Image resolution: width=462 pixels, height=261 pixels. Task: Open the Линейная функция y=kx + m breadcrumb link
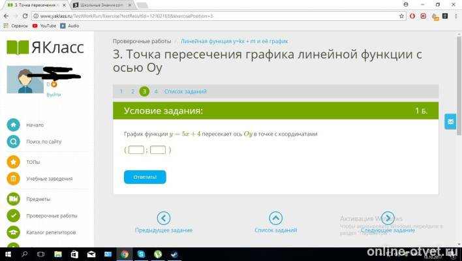pos(234,41)
